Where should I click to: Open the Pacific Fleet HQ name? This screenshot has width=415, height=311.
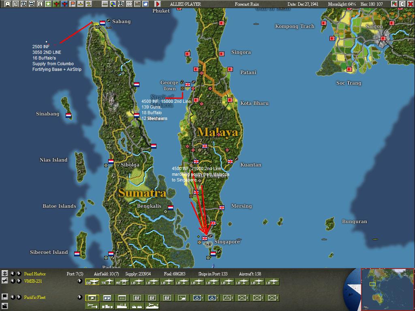[35, 297]
